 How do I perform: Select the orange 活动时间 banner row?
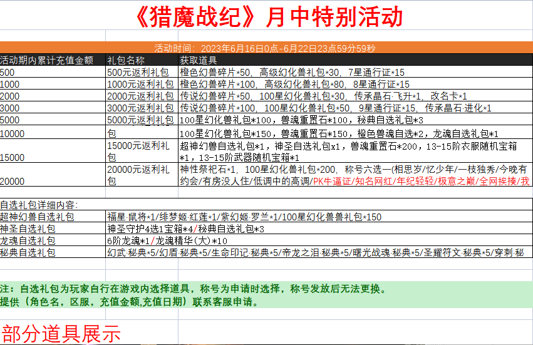tap(266, 48)
